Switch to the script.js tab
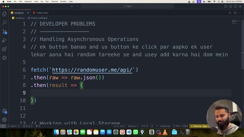Viewport: 244px width, 137px height. 19,13
